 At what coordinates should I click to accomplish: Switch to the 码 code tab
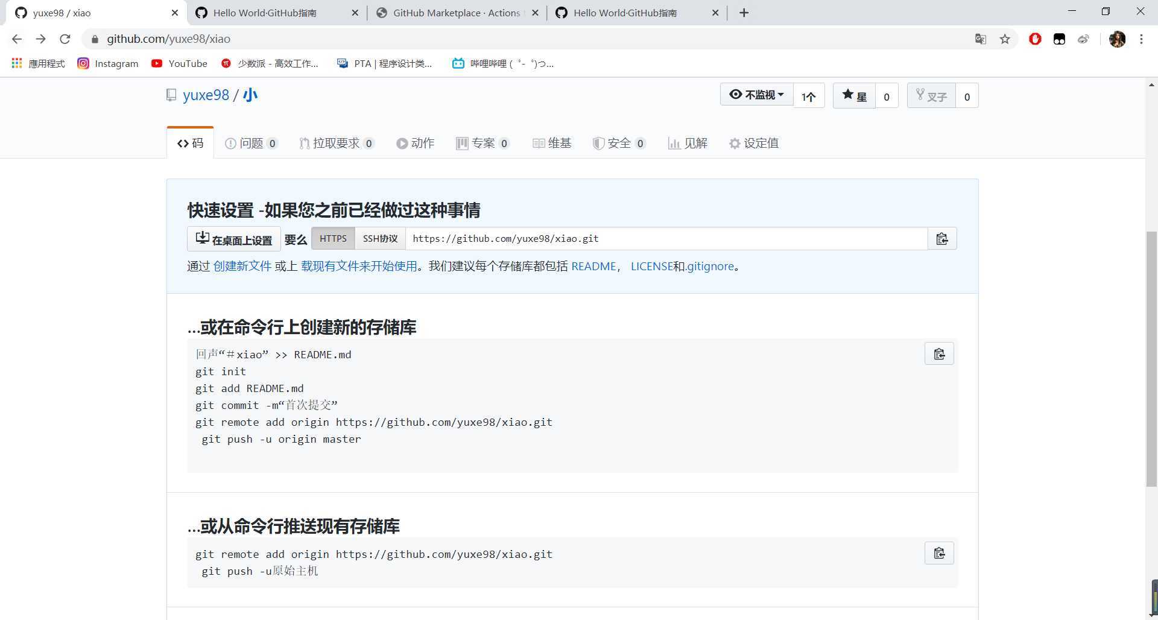[190, 143]
